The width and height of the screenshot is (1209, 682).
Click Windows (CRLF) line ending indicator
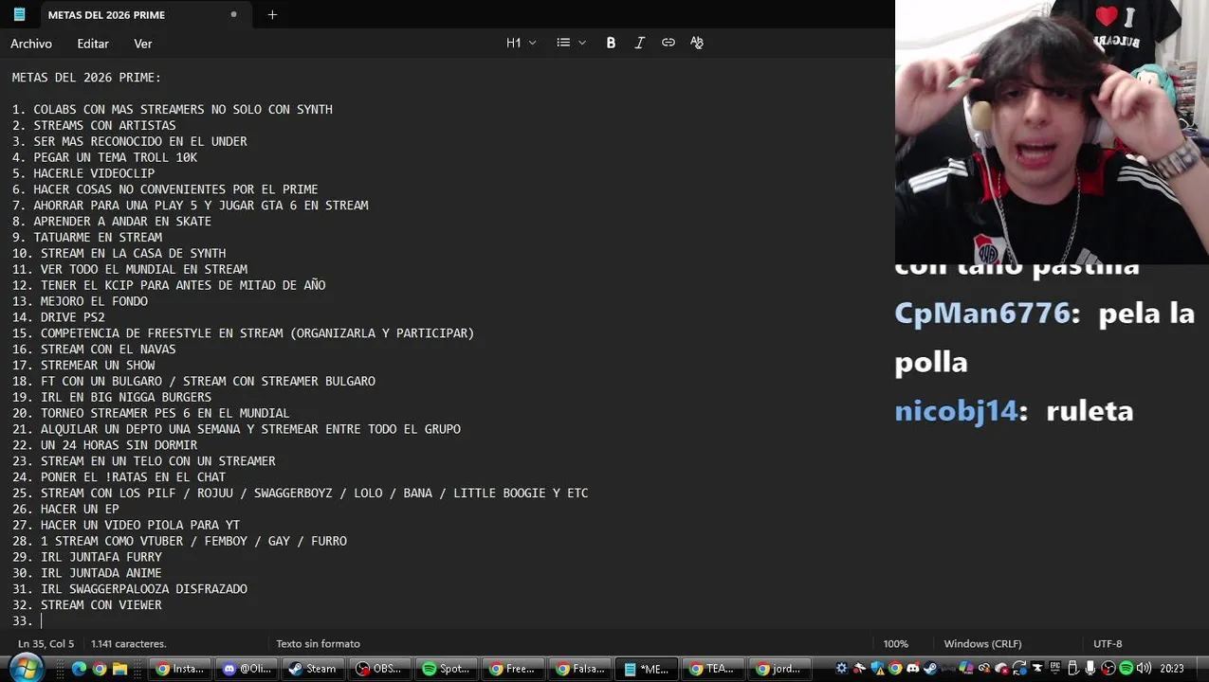(x=982, y=644)
